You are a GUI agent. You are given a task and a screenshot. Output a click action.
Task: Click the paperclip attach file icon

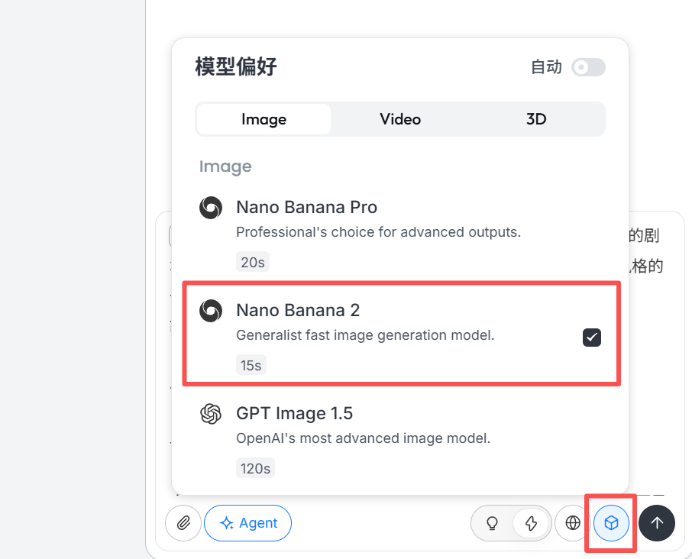click(x=183, y=523)
